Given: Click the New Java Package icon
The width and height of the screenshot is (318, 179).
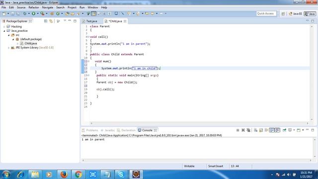Looking at the screenshot, I should click(52, 13).
